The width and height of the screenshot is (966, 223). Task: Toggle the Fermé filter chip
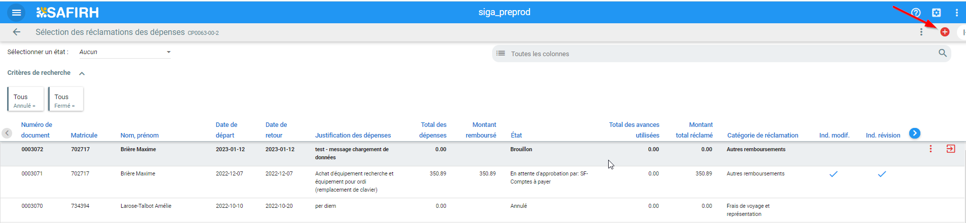click(66, 99)
